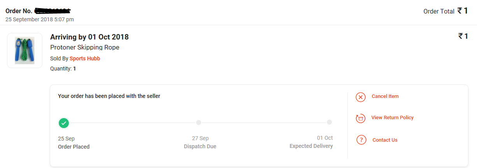Click the Expected Delivery progress dot
The width and height of the screenshot is (477, 168).
pos(329,122)
